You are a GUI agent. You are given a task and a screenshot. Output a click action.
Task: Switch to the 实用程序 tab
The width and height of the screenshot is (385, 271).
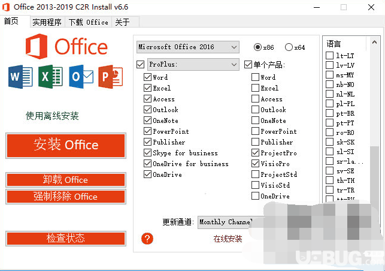pos(47,22)
